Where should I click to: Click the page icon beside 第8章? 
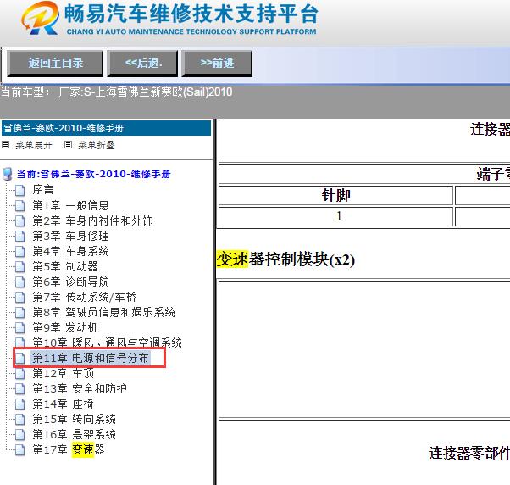(20, 313)
